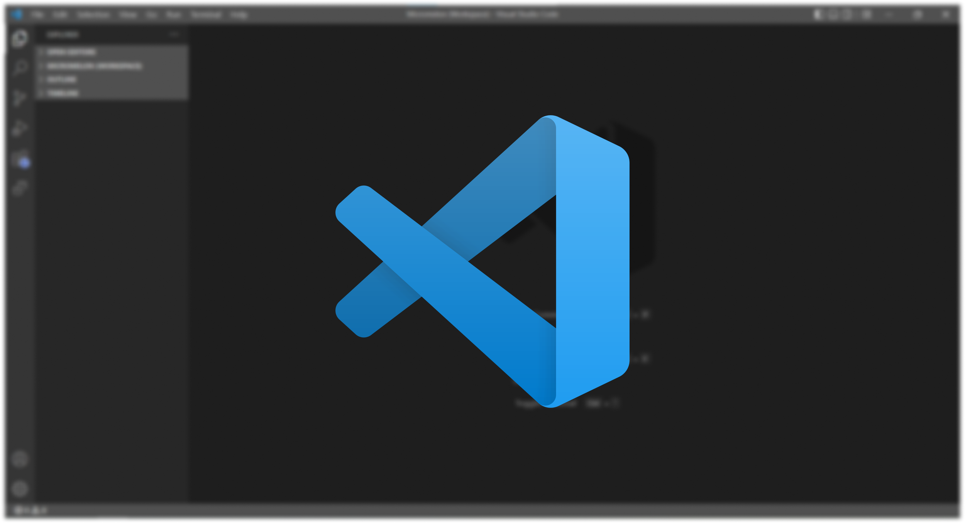Expand the workspace folder section in Explorer
Viewport: 965px width, 523px height.
(95, 66)
